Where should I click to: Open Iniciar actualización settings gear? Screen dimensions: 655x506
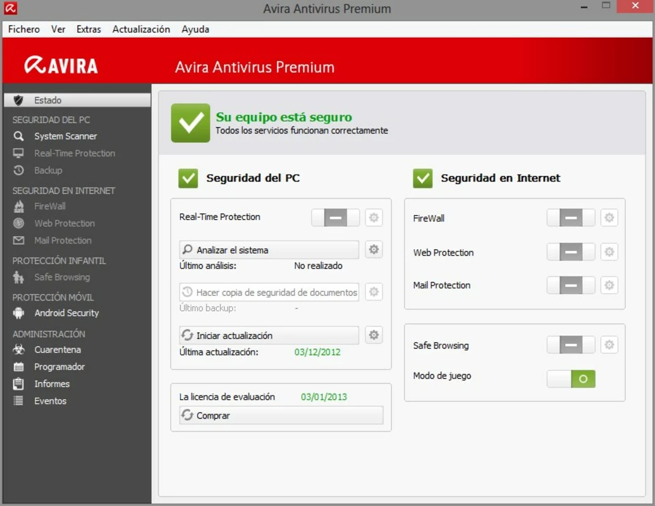pyautogui.click(x=374, y=335)
